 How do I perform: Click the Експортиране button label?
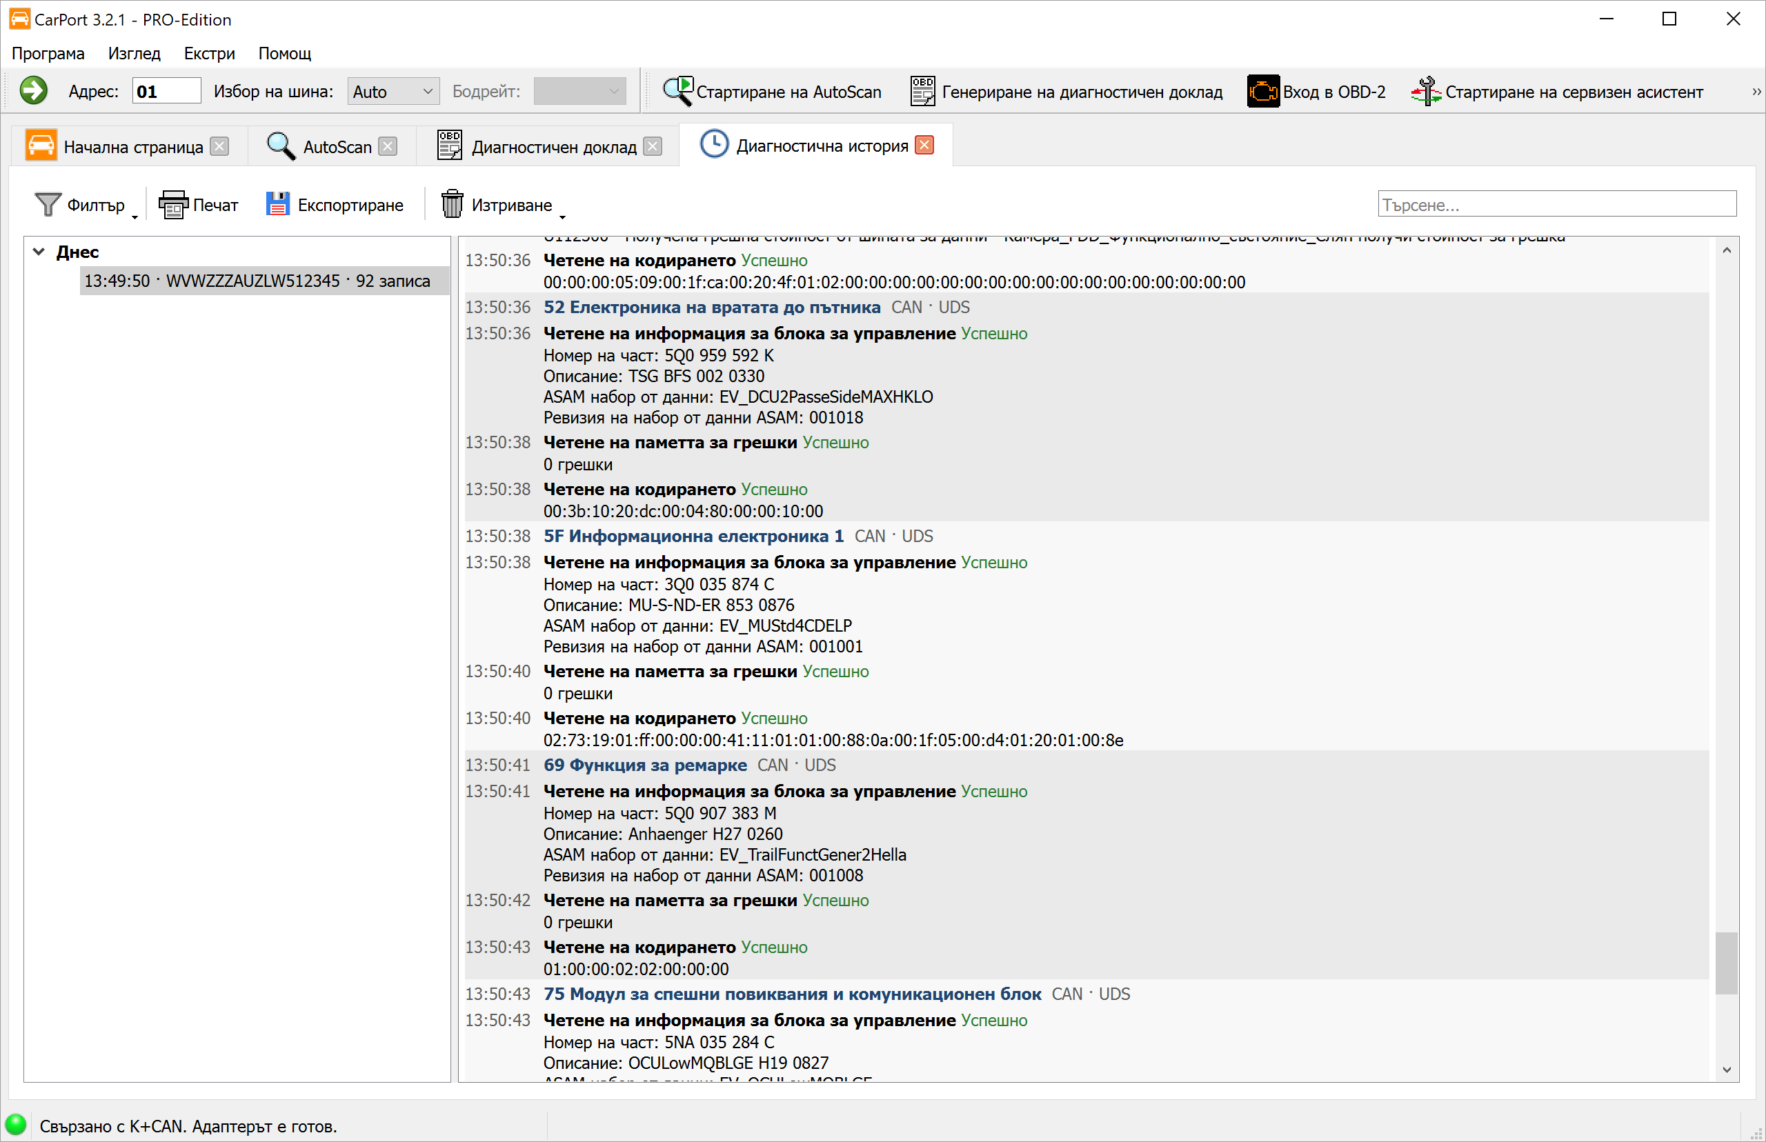351,206
